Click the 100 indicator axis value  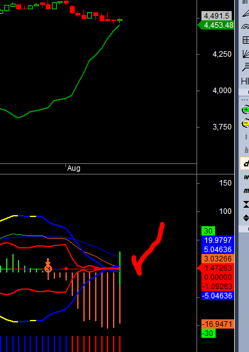[x=225, y=211]
